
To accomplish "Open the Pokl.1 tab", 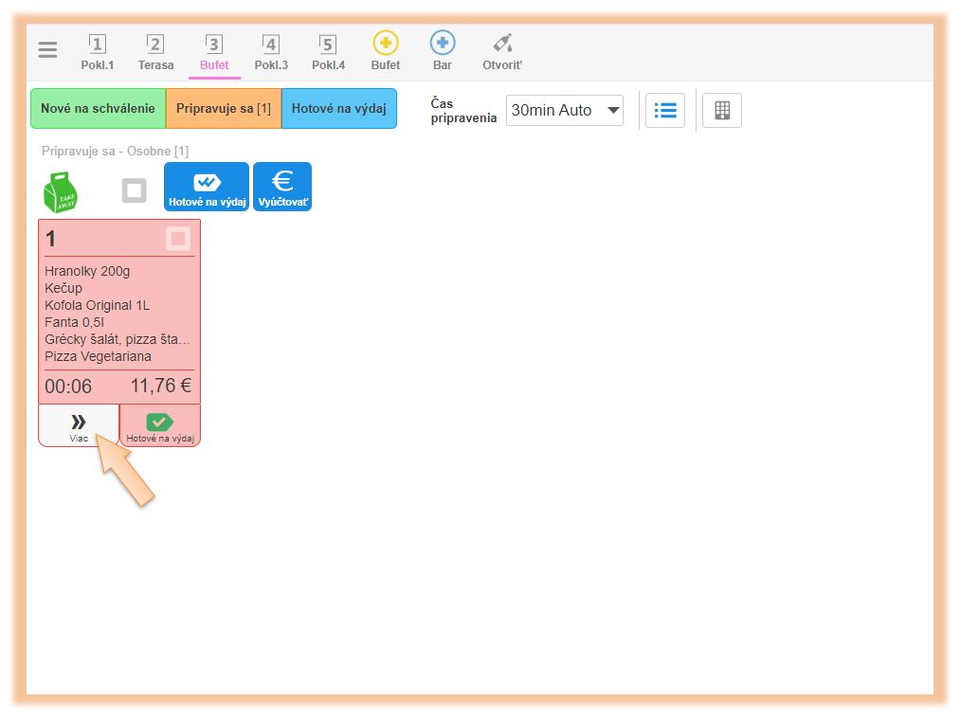I will tap(98, 52).
